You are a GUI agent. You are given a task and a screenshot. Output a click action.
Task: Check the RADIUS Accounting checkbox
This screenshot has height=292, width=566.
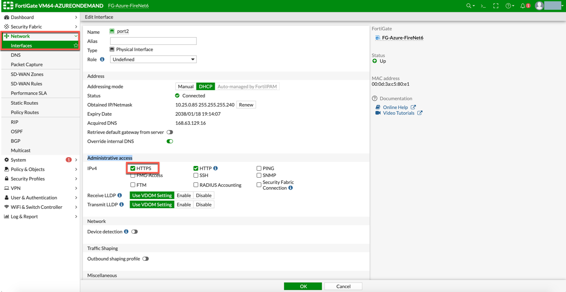tap(196, 185)
